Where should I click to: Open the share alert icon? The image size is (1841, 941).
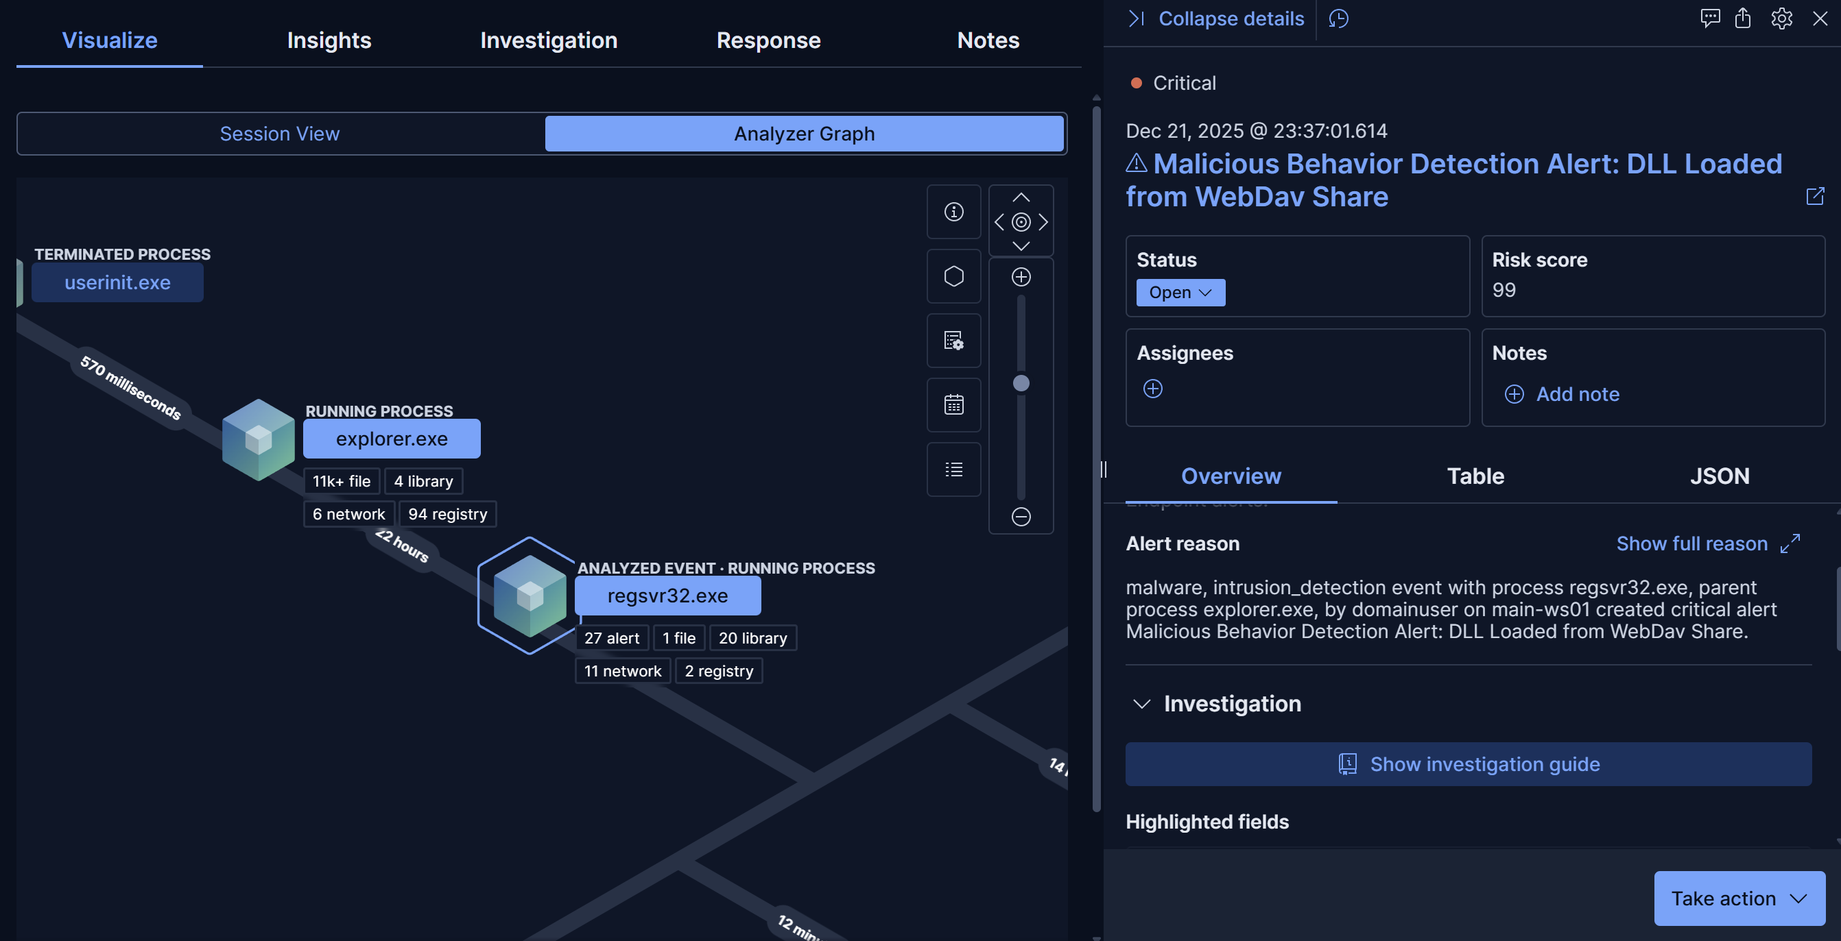tap(1742, 19)
